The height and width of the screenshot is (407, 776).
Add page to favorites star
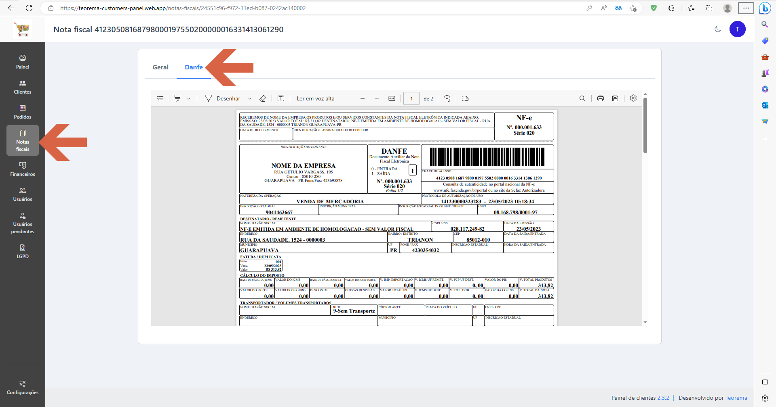click(633, 8)
